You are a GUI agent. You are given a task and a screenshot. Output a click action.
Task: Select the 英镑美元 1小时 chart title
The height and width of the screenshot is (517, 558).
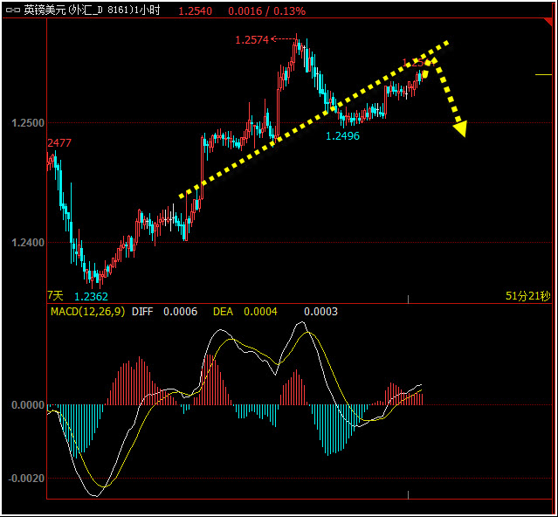(x=93, y=10)
